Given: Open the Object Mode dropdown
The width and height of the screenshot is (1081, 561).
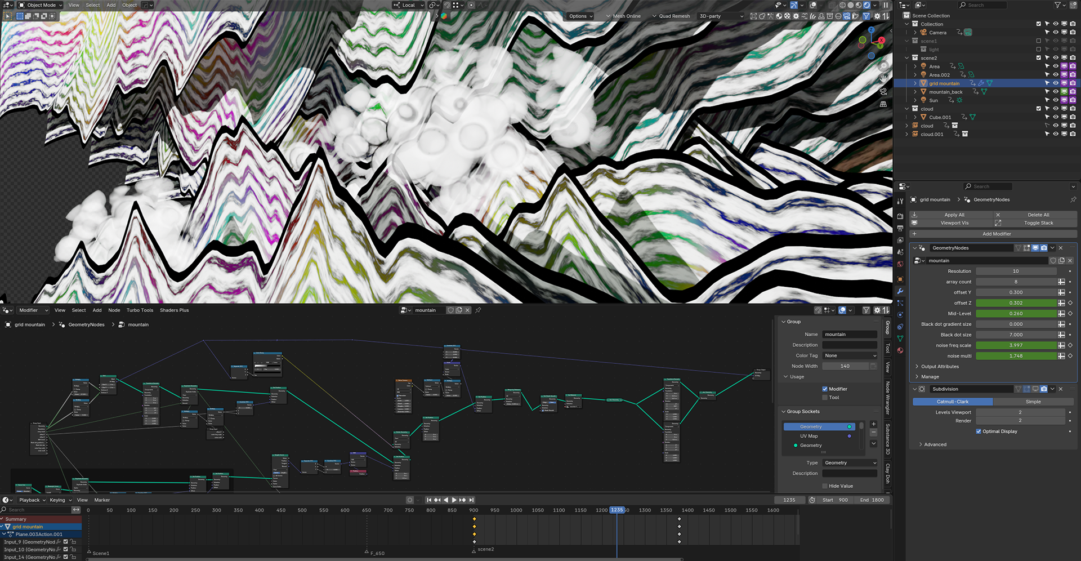Looking at the screenshot, I should coord(41,5).
